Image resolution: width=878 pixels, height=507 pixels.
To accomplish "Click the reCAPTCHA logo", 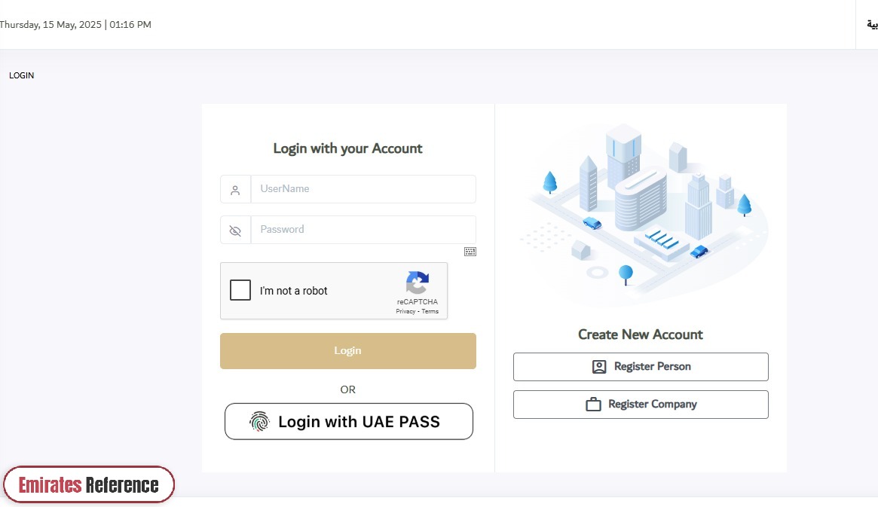I will (x=418, y=283).
